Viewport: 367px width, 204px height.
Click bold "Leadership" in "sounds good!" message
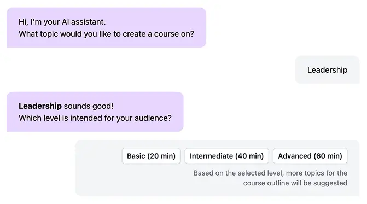[40, 106]
